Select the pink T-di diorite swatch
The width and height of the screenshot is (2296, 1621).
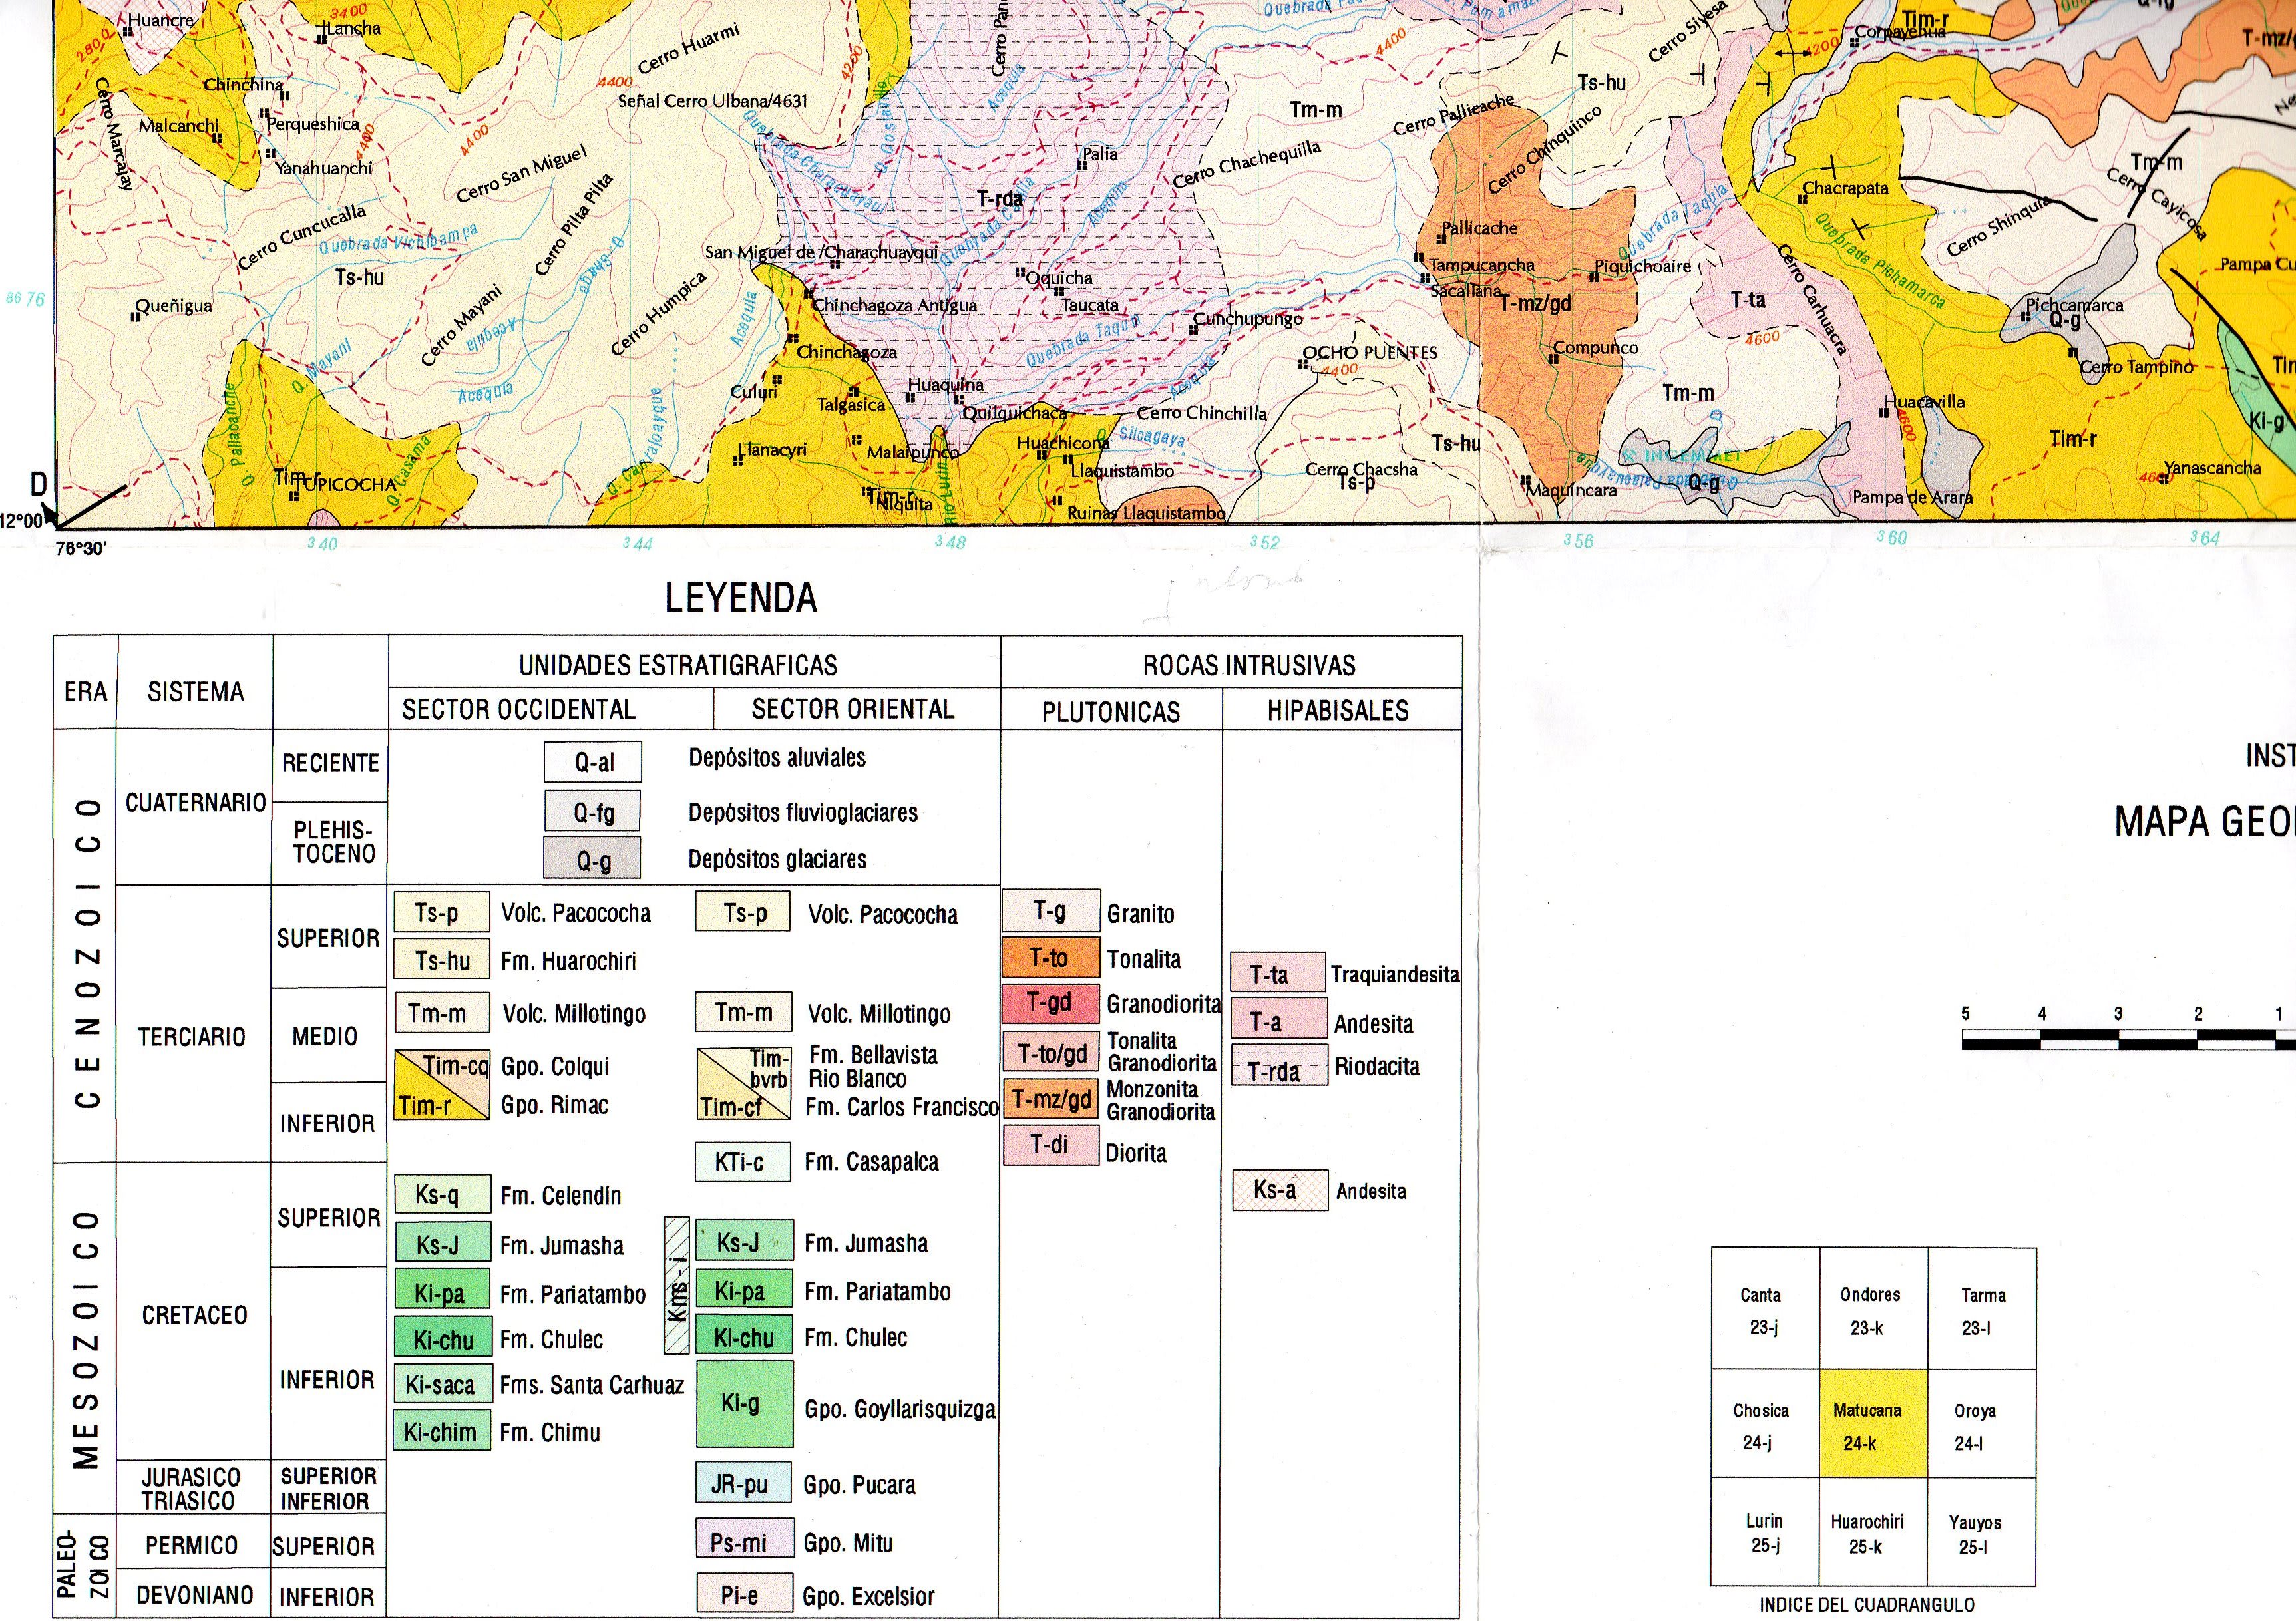(1051, 1145)
